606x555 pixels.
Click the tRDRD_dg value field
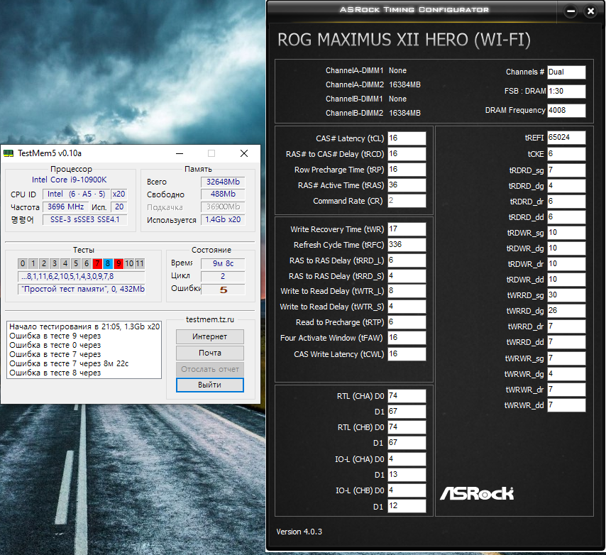566,186
